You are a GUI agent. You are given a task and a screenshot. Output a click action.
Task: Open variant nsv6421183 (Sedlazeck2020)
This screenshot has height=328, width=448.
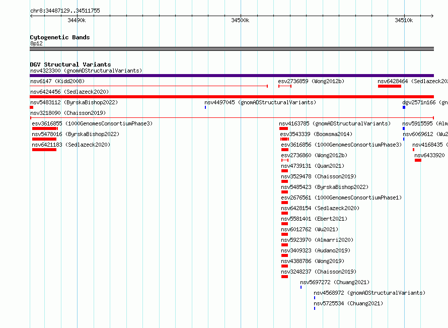(x=71, y=145)
